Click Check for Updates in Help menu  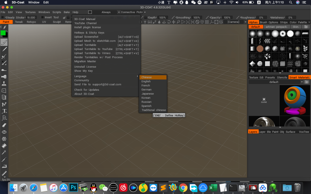(x=87, y=90)
